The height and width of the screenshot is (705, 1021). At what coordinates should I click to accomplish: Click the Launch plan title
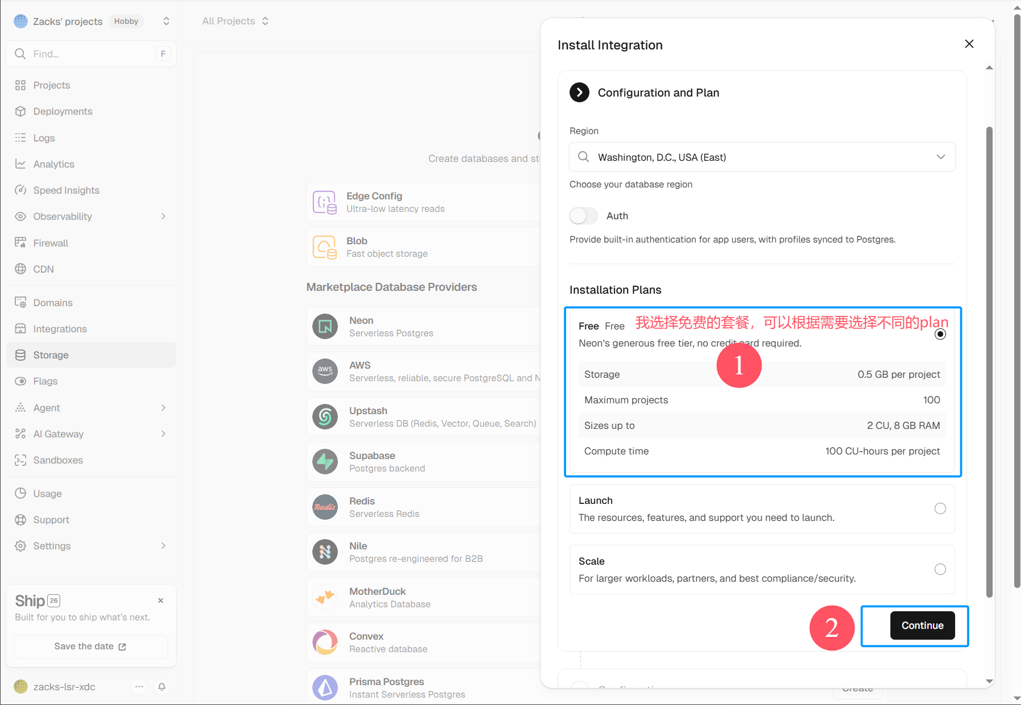pos(596,500)
